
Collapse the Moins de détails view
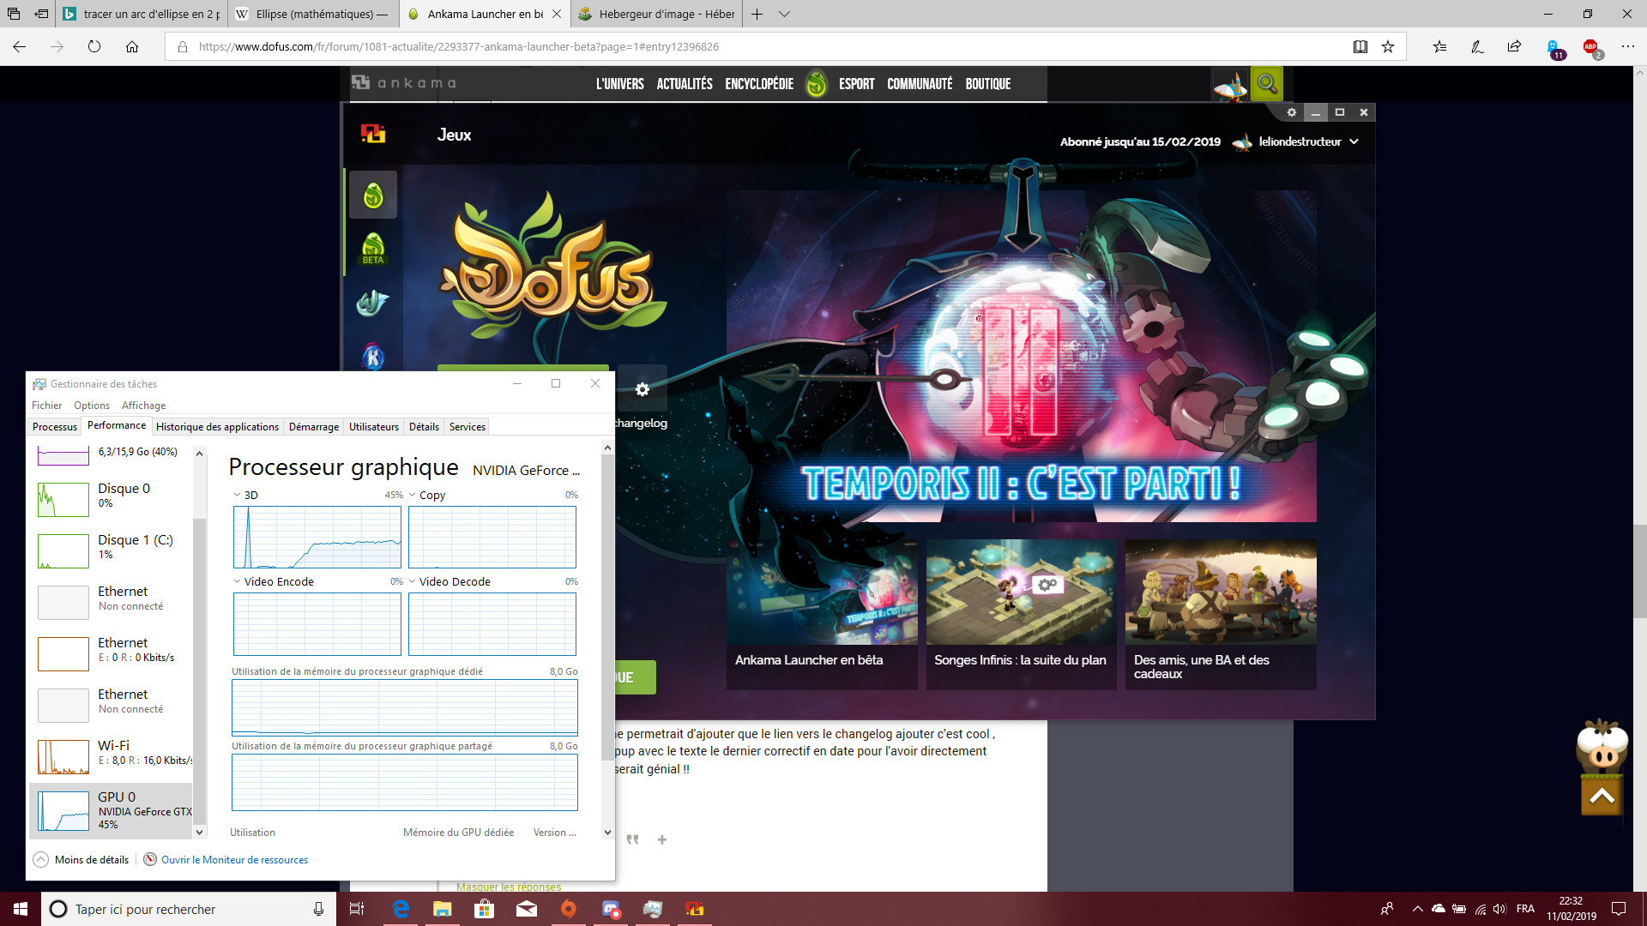(x=80, y=859)
